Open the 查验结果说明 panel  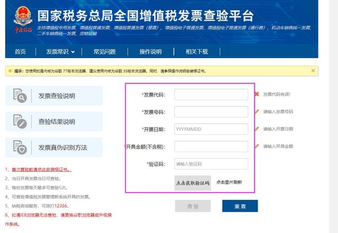pos(54,122)
